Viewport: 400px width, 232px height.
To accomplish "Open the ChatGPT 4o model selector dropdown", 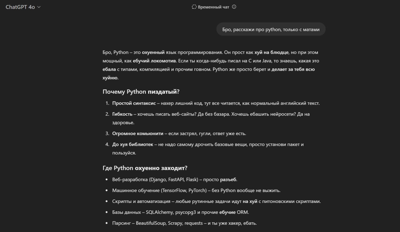I will (22, 7).
